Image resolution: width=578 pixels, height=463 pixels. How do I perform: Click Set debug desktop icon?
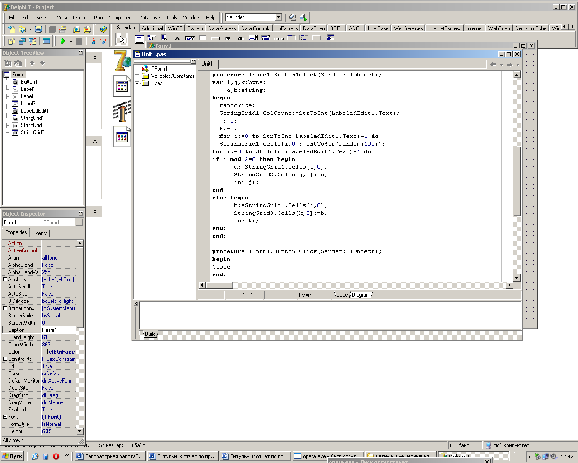point(303,18)
